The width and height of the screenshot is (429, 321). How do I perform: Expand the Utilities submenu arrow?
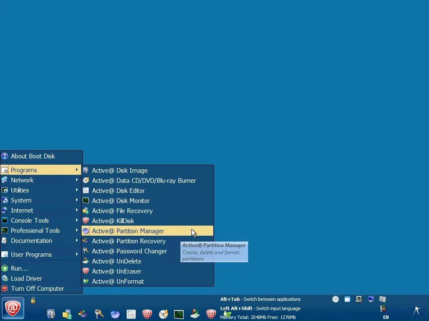pos(77,190)
